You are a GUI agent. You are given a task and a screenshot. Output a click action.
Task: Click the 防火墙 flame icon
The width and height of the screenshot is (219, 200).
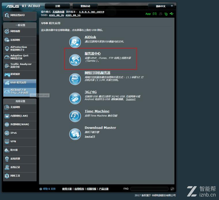[x=7, y=150]
